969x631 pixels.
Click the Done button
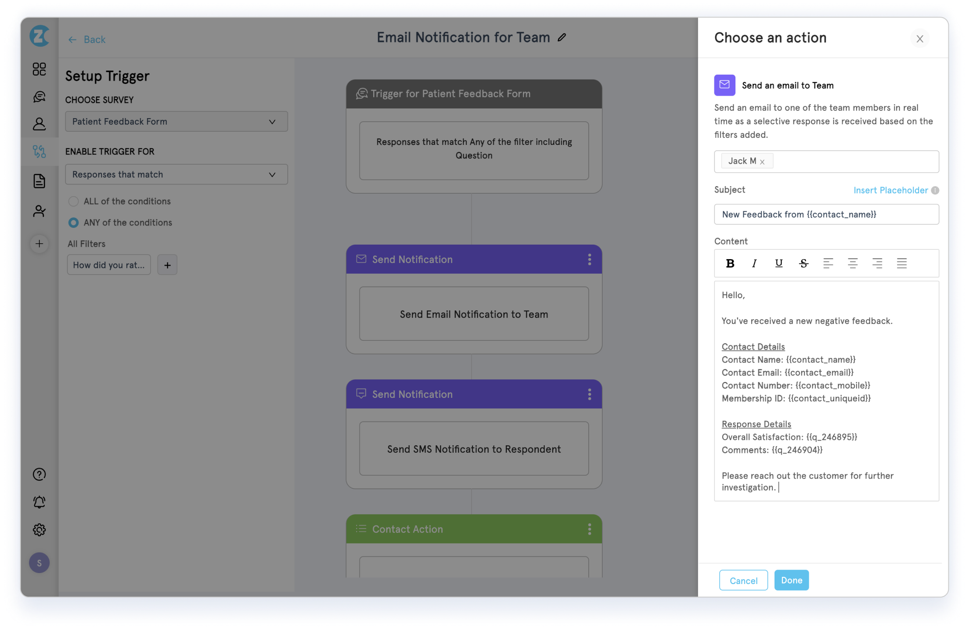(792, 580)
